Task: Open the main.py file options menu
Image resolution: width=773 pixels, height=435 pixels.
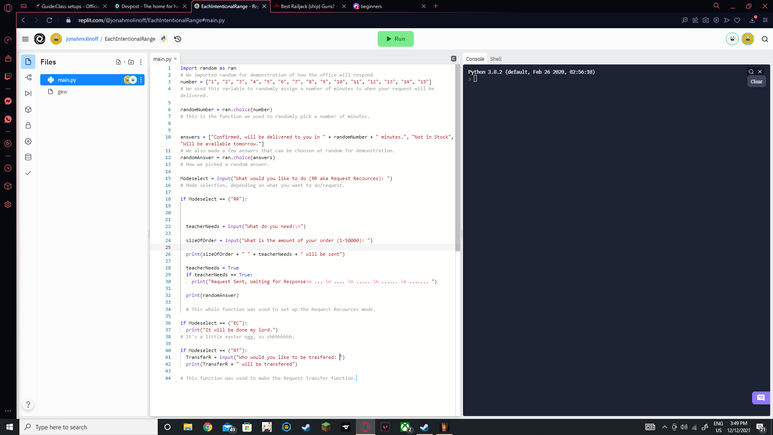Action: (141, 80)
